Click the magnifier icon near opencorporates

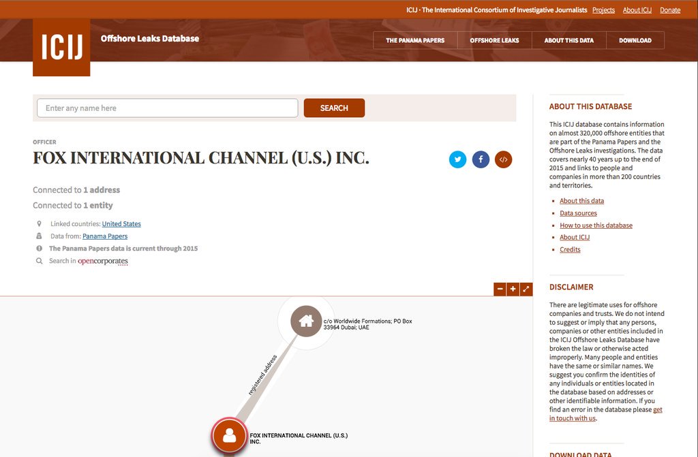(x=39, y=261)
